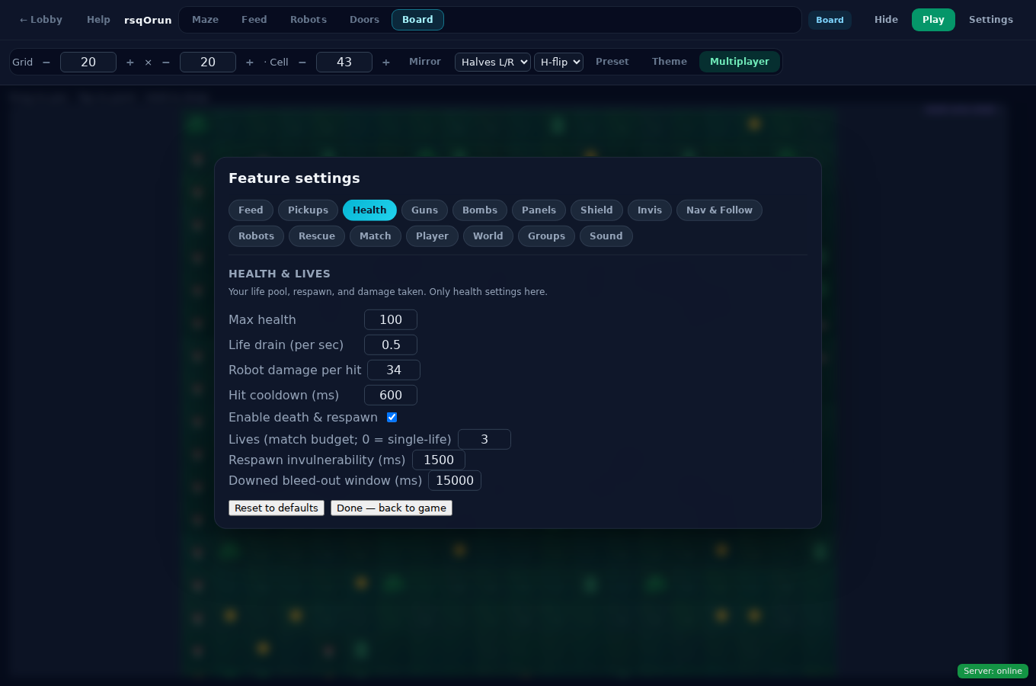Open the Theme menu
This screenshot has height=686, width=1036.
point(670,62)
